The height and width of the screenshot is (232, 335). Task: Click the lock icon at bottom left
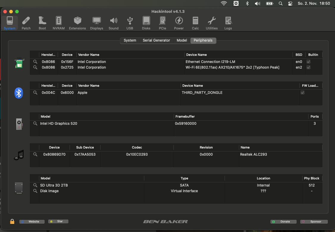point(12,222)
